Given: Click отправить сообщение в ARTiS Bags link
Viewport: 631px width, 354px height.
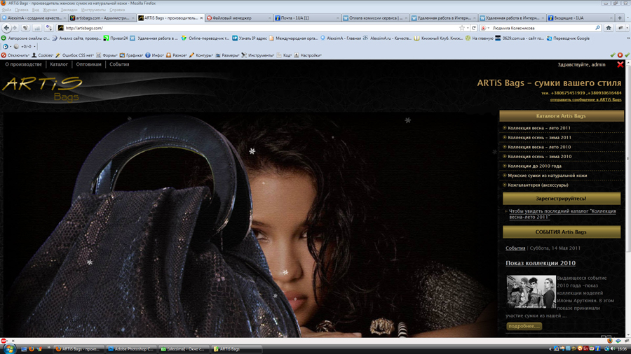Looking at the screenshot, I should click(585, 100).
